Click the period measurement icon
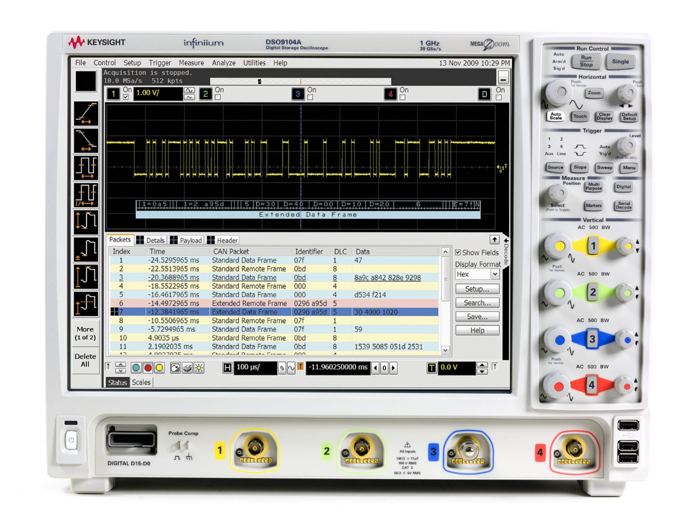 coord(86,168)
